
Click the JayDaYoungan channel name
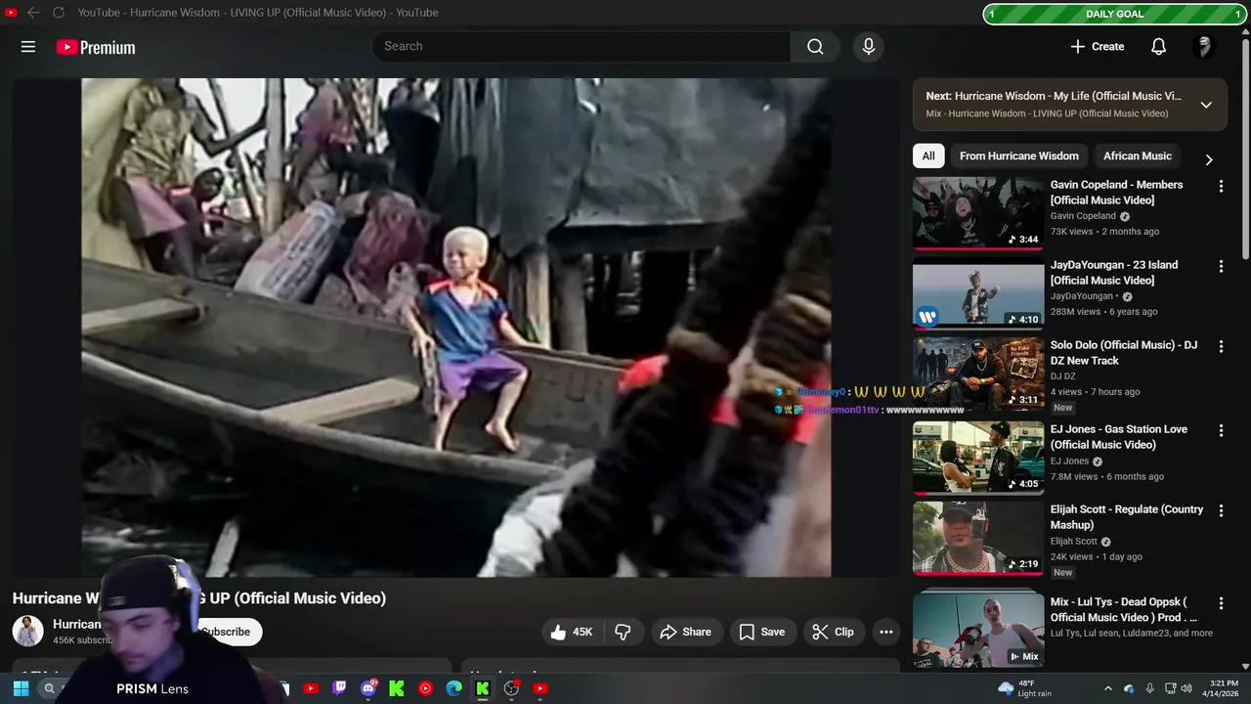[x=1082, y=296]
